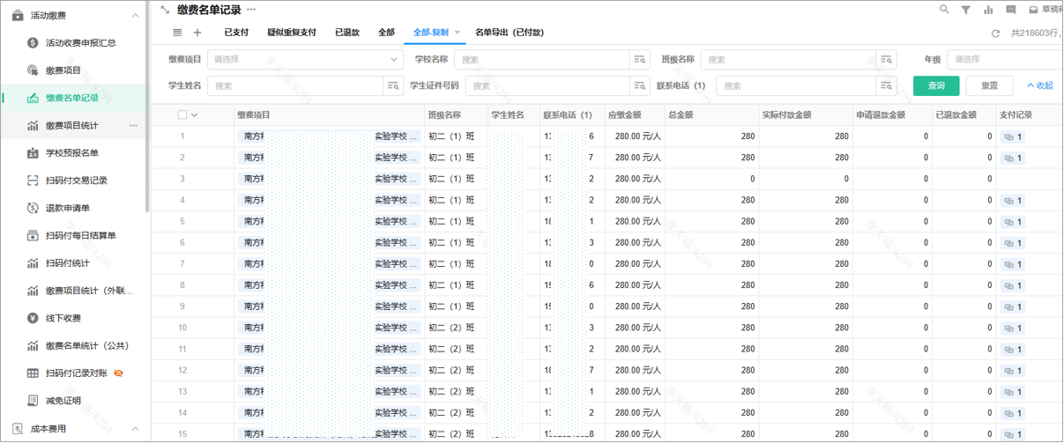The height and width of the screenshot is (443, 1064).
Task: Click the green 查询 button
Action: [x=936, y=85]
